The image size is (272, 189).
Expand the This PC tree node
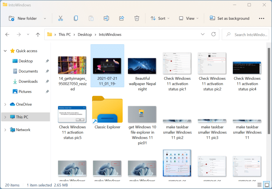(x=5, y=117)
